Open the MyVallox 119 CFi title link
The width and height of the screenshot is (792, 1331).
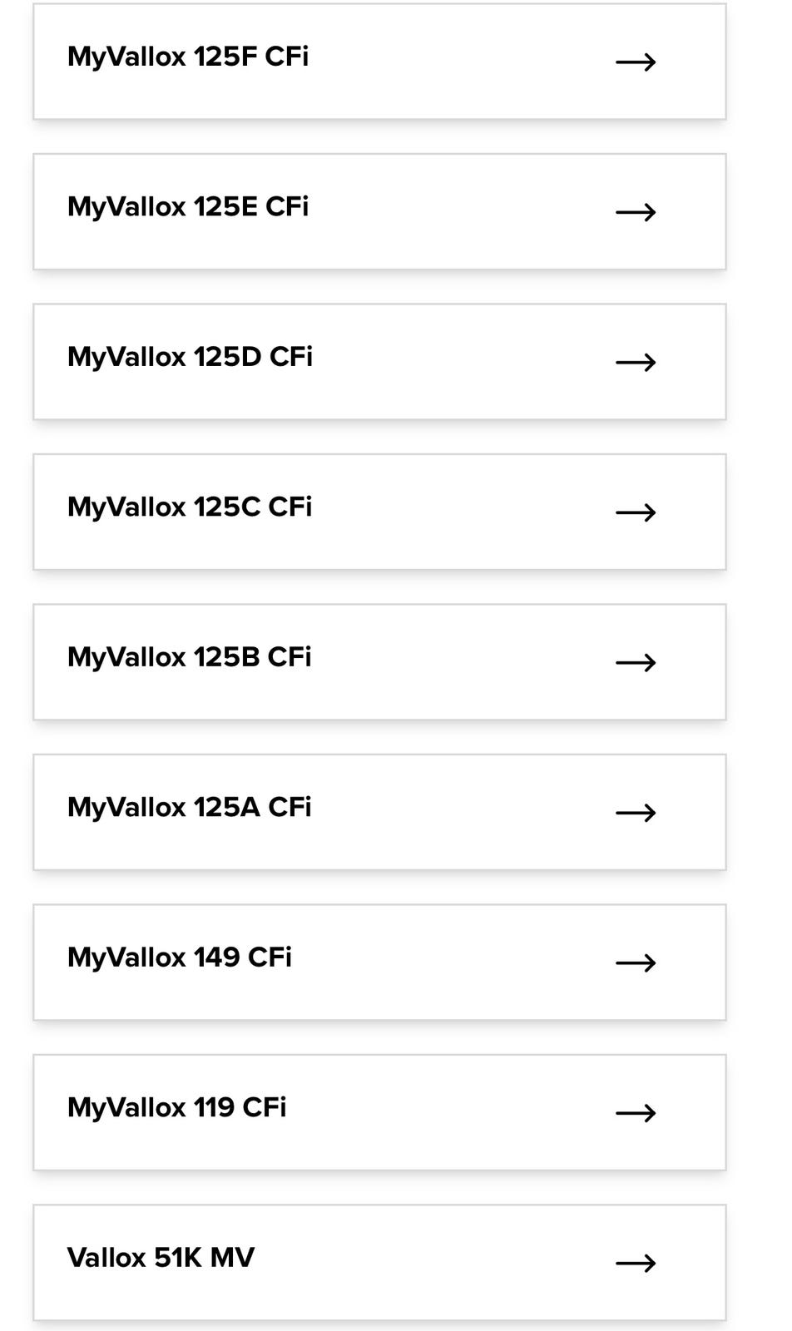(x=177, y=1107)
